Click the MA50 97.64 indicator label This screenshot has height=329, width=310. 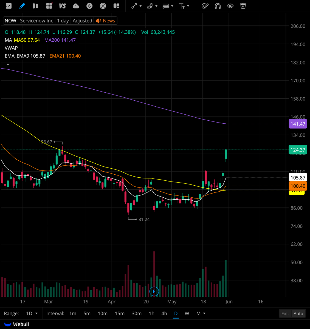click(27, 40)
